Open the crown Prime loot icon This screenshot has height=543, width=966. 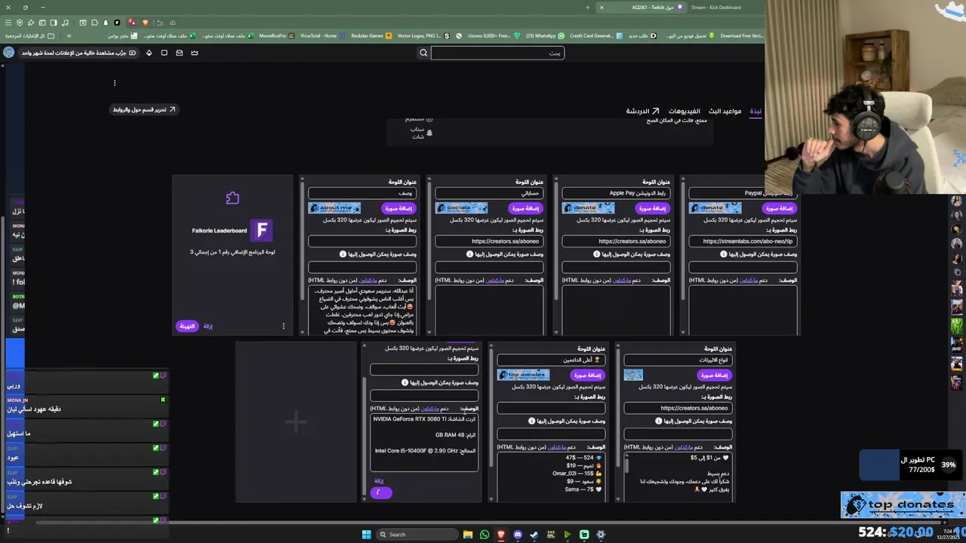coord(195,53)
